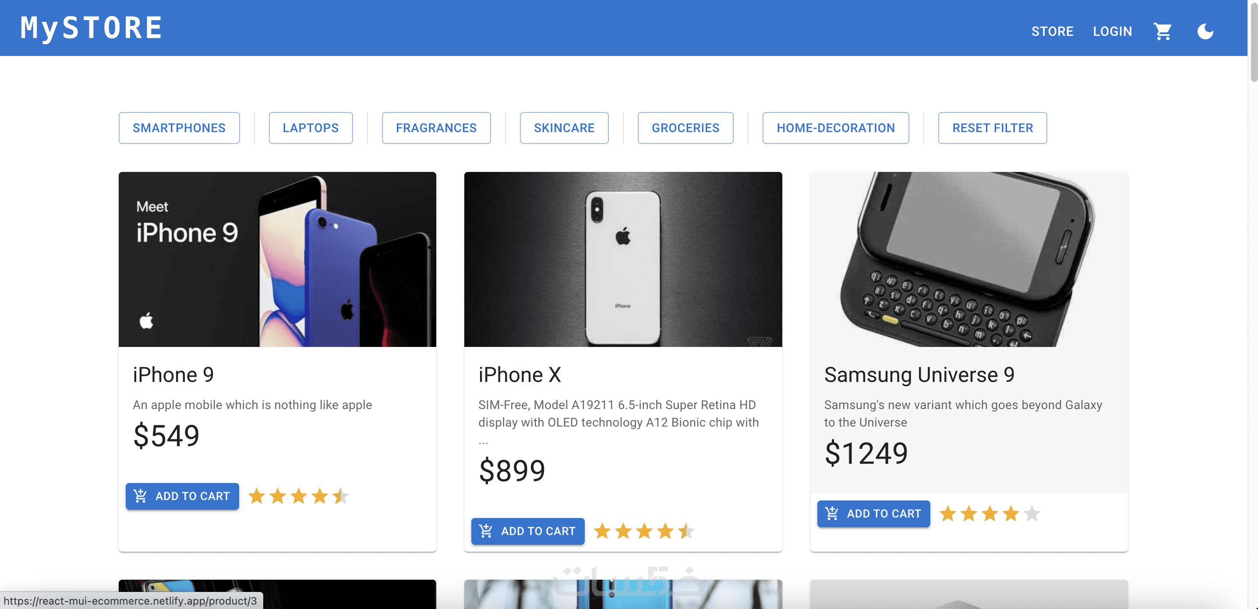Click the fifth rating star for iPhone 9
The height and width of the screenshot is (609, 1258).
click(x=341, y=497)
